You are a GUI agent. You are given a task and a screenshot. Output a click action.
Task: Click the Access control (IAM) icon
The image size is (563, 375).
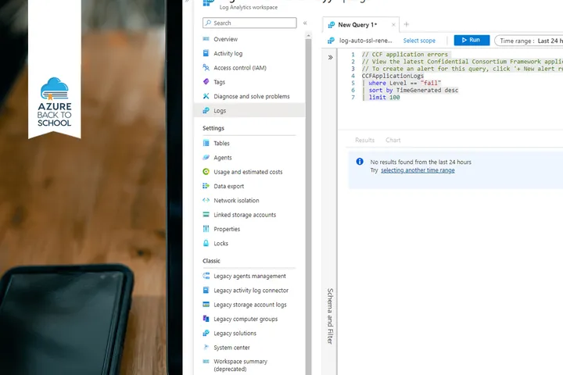click(x=206, y=68)
